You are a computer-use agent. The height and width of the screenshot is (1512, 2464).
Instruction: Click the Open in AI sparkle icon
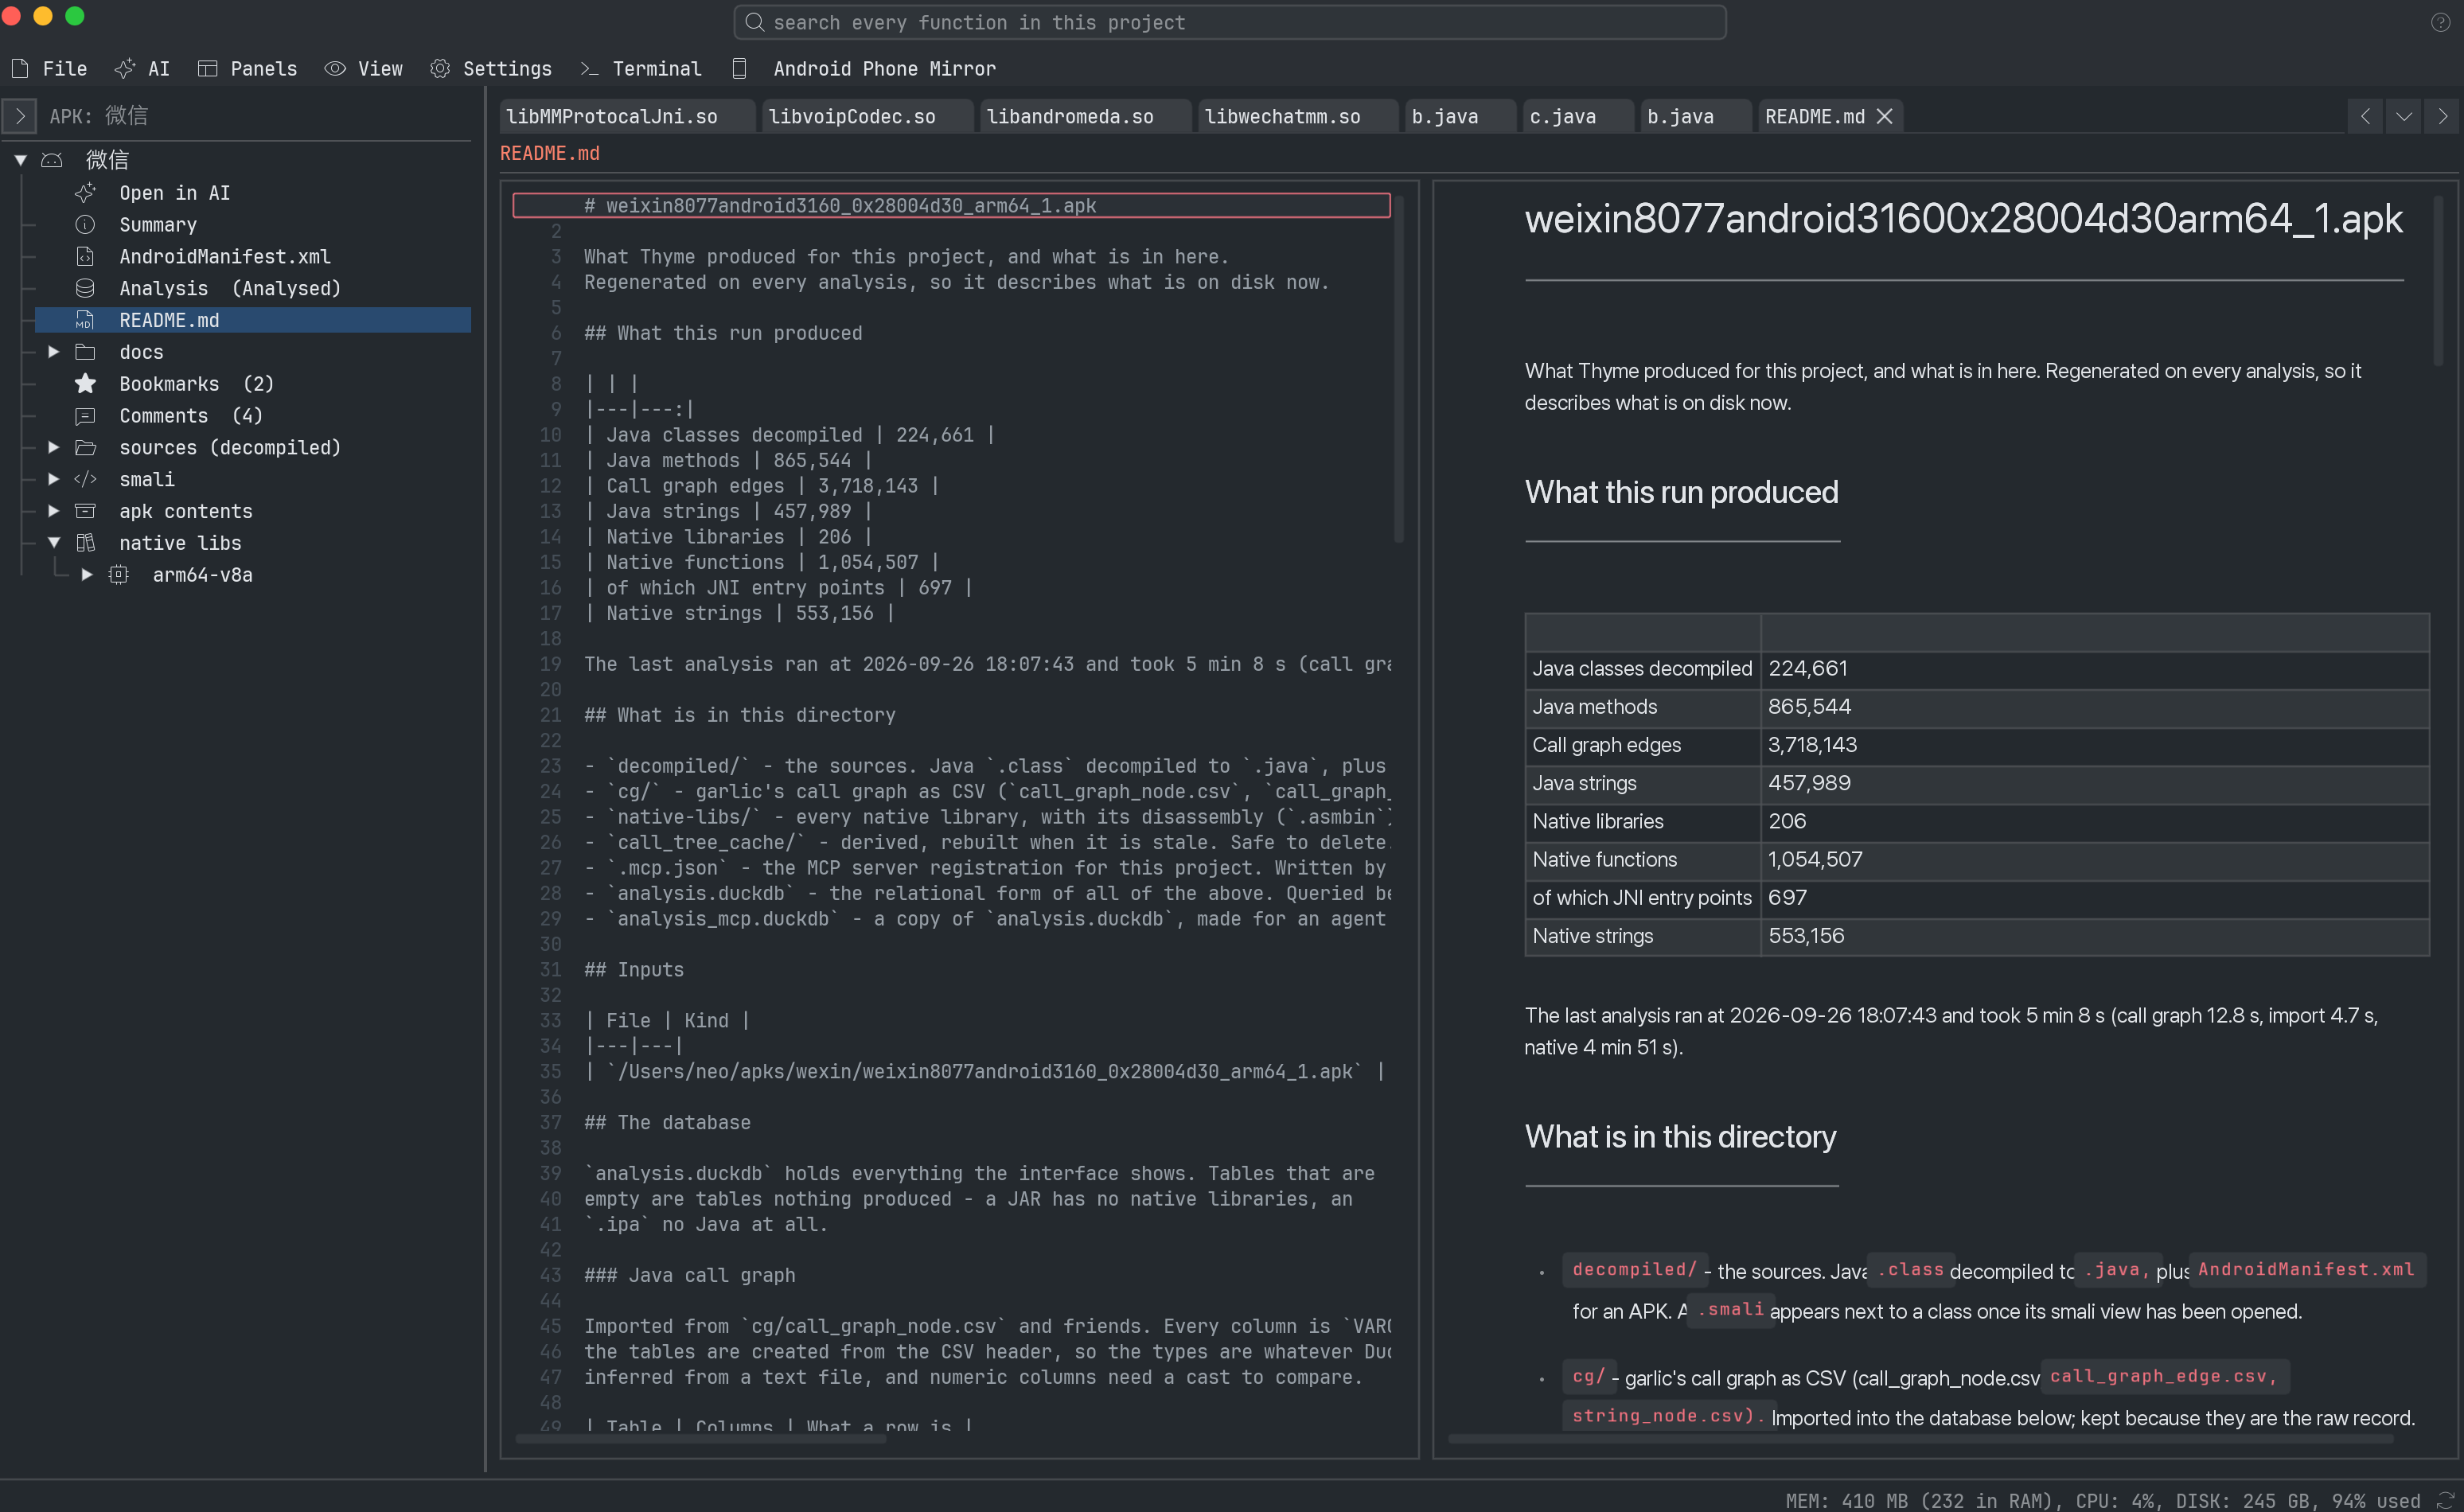click(x=85, y=193)
